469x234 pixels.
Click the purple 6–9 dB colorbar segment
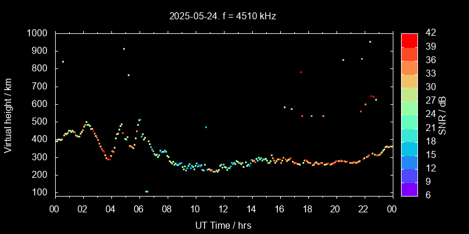(x=409, y=189)
